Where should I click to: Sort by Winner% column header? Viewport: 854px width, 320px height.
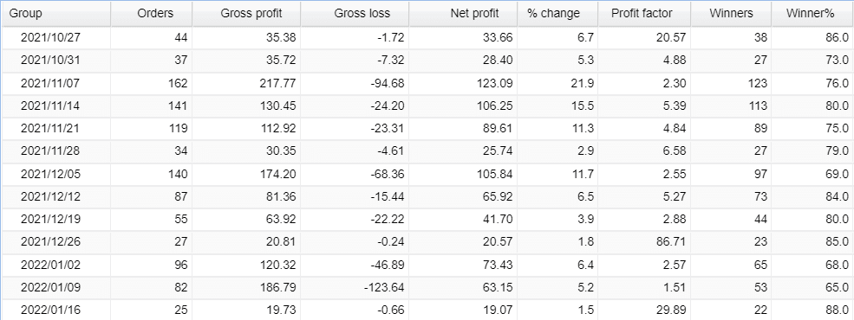[x=812, y=14]
